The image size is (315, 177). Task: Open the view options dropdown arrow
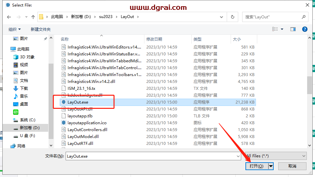(x=282, y=29)
